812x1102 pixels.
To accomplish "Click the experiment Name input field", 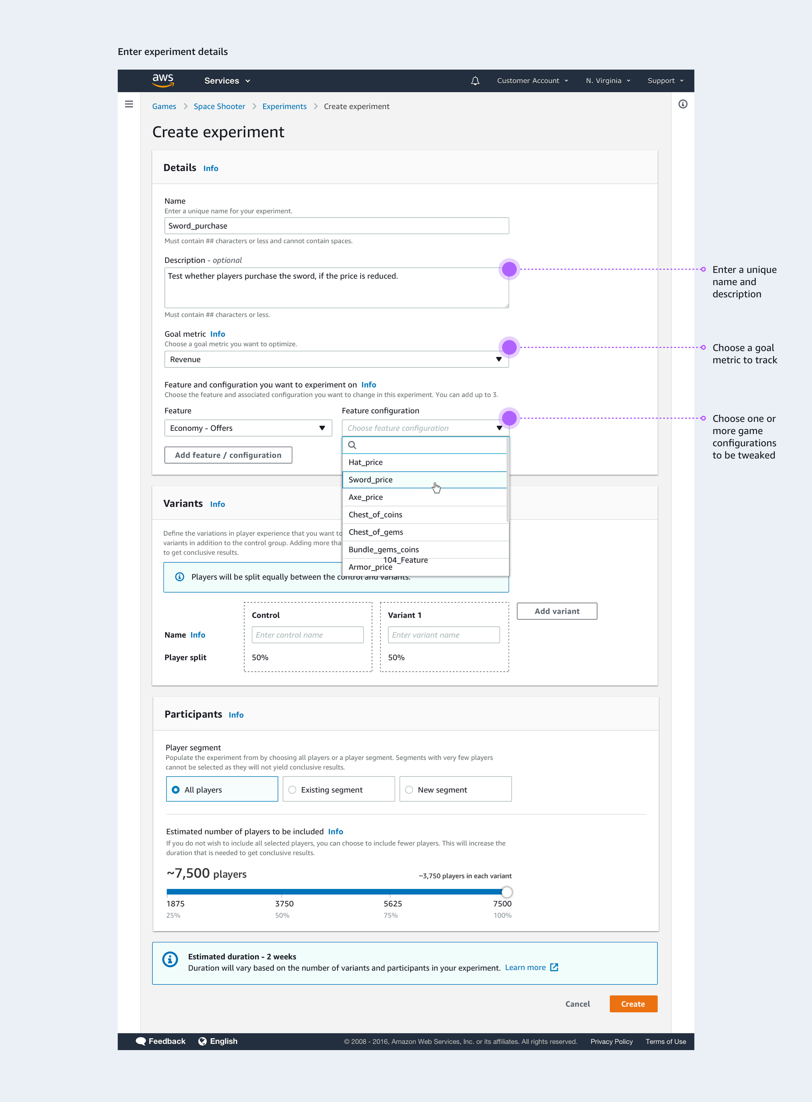I will point(337,226).
